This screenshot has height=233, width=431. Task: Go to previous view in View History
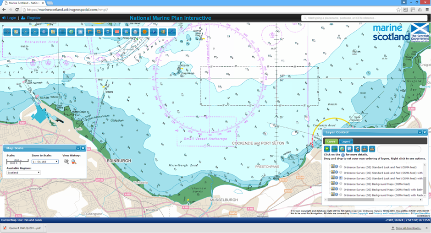[66, 162]
